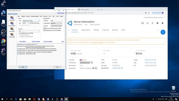179x101 pixels.
Task: Open AVS Video Editor desktop icon
Action: click(x=3, y=52)
